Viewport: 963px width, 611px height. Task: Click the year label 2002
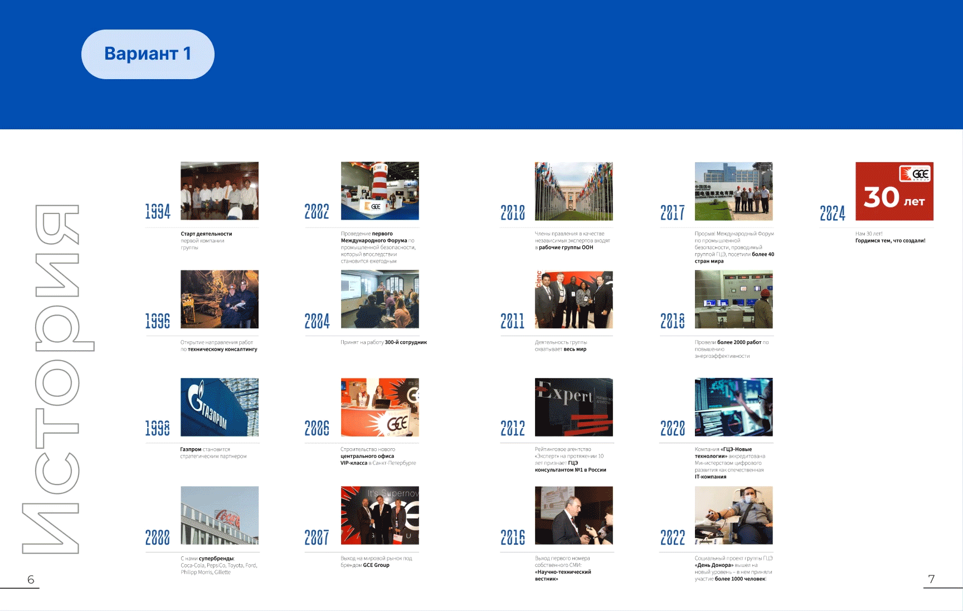(x=317, y=211)
